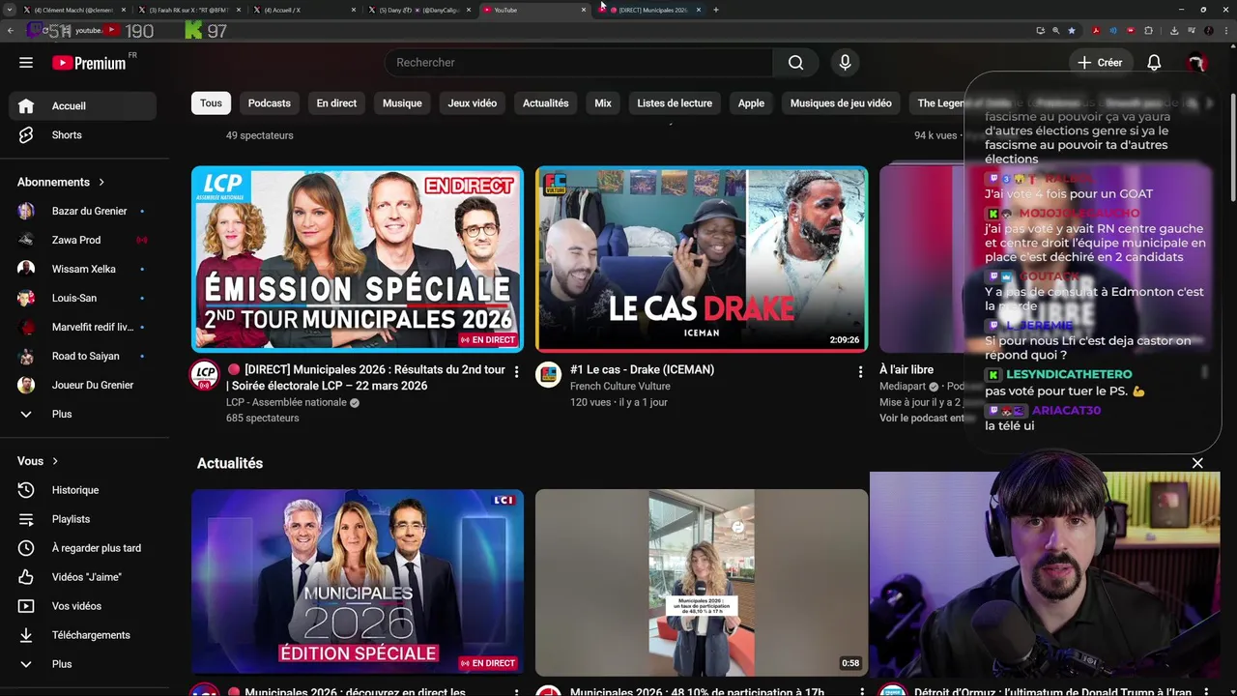Viewport: 1237px width, 696px height.
Task: Open the Adobe Acrobat extension
Action: point(1096,31)
